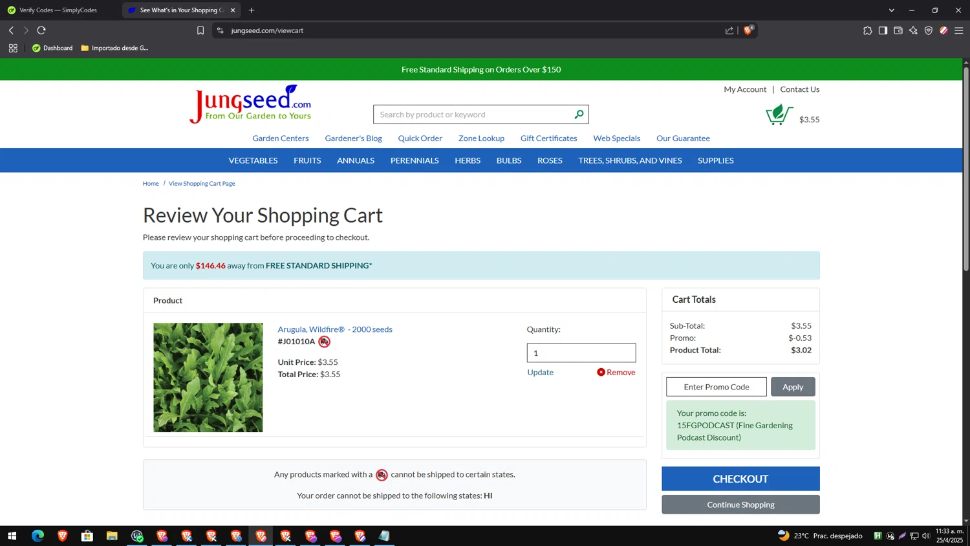Open the FRUITS menu
Image resolution: width=970 pixels, height=546 pixels.
(x=307, y=160)
